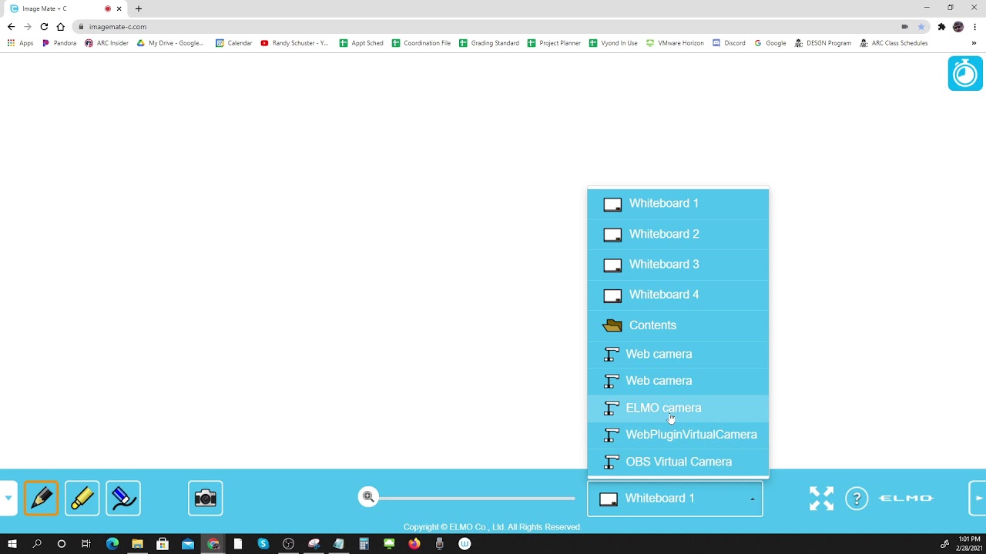Screen dimensions: 986x554
Task: Choose Whiteboard 2 from the source list
Action: click(x=678, y=234)
